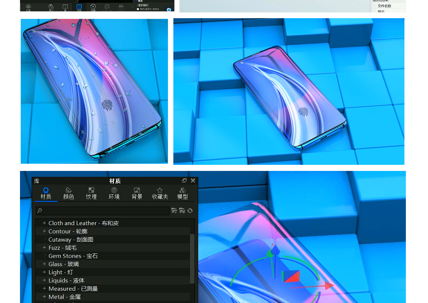428x303 pixels.
Task: Expand the Glass - 玻璃 category
Action: click(x=44, y=264)
